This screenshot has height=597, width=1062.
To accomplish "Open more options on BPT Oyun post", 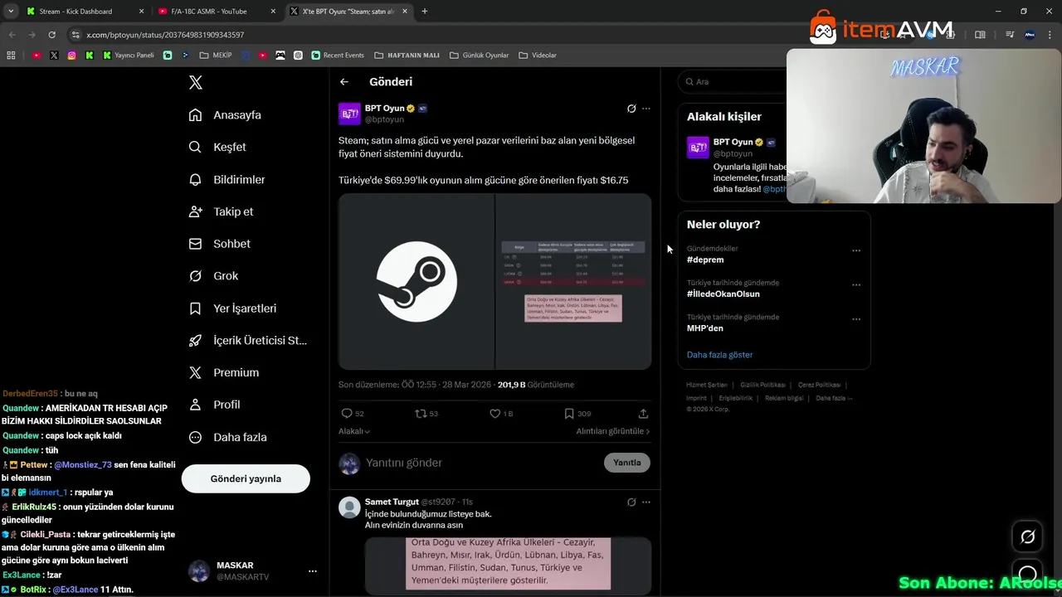I will click(646, 109).
